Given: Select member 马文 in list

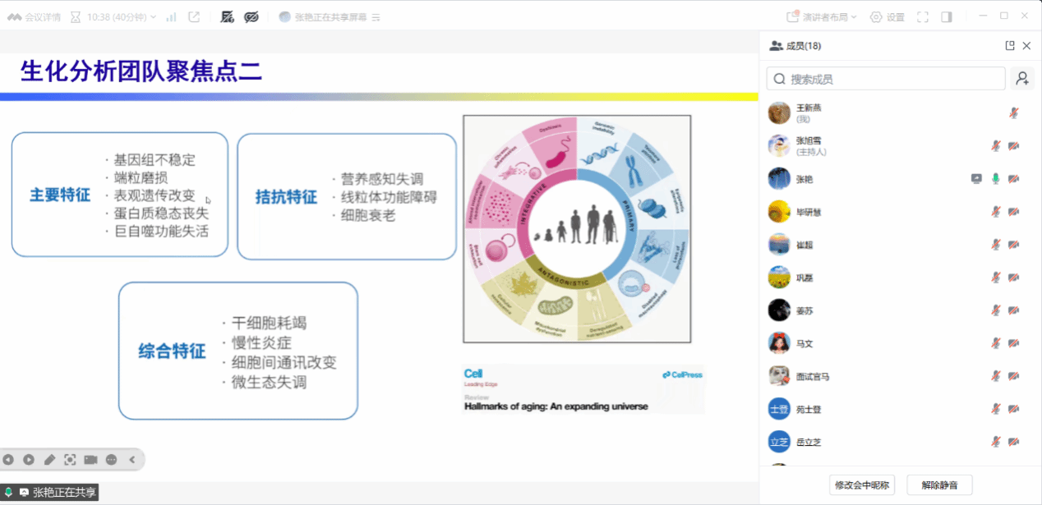Looking at the screenshot, I should 900,343.
